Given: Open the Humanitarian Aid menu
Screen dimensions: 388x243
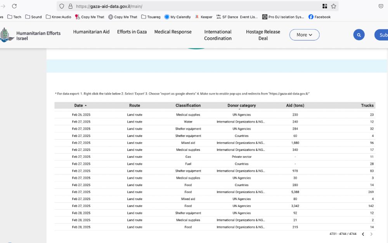Looking at the screenshot, I should pos(91,32).
